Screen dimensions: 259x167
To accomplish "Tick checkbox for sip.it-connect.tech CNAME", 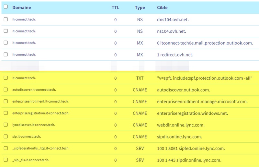I will coord(6,137).
